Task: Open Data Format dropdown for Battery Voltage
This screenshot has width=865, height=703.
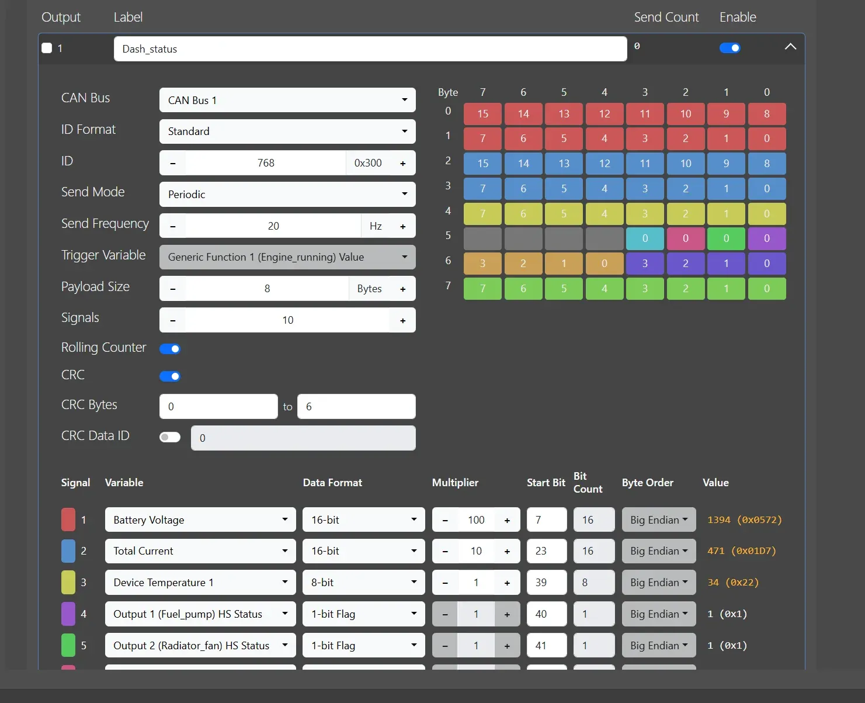Action: pos(364,520)
